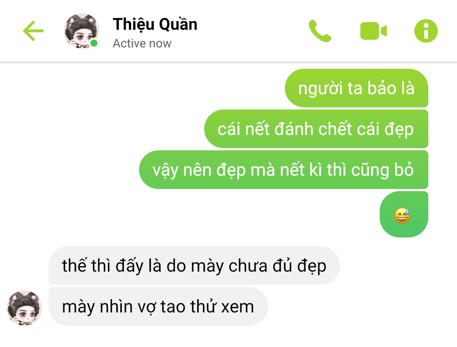Select the "cái nết đánh chết cái đẹp" message
Screen dimensions: 457x347
(x=316, y=129)
